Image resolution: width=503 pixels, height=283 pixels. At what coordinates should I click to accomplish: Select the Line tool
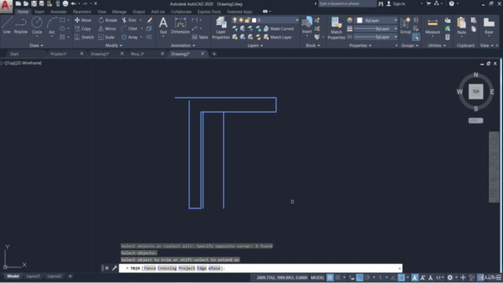pos(7,25)
